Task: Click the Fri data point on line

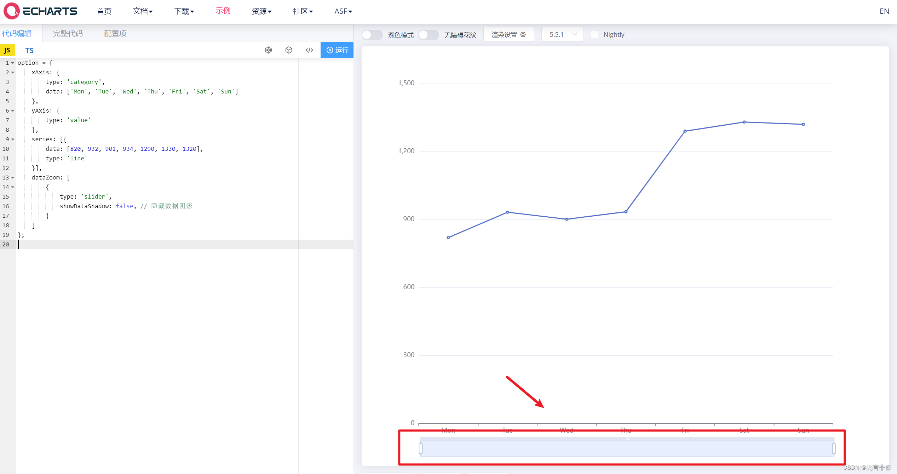Action: tap(685, 131)
